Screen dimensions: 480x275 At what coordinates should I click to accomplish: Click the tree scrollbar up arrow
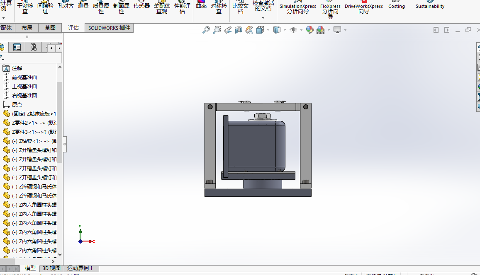pos(60,67)
